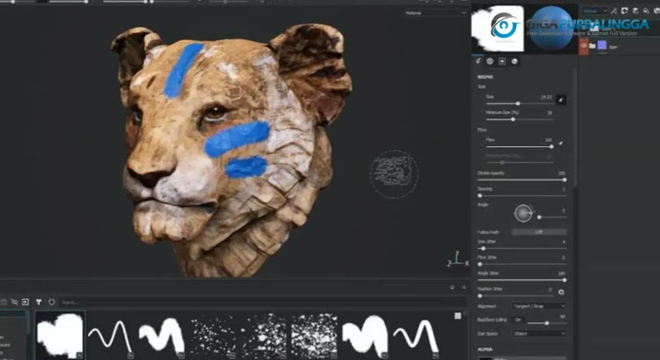
Task: Select the white cloud-shaped brush thumbnail
Action: 60,335
